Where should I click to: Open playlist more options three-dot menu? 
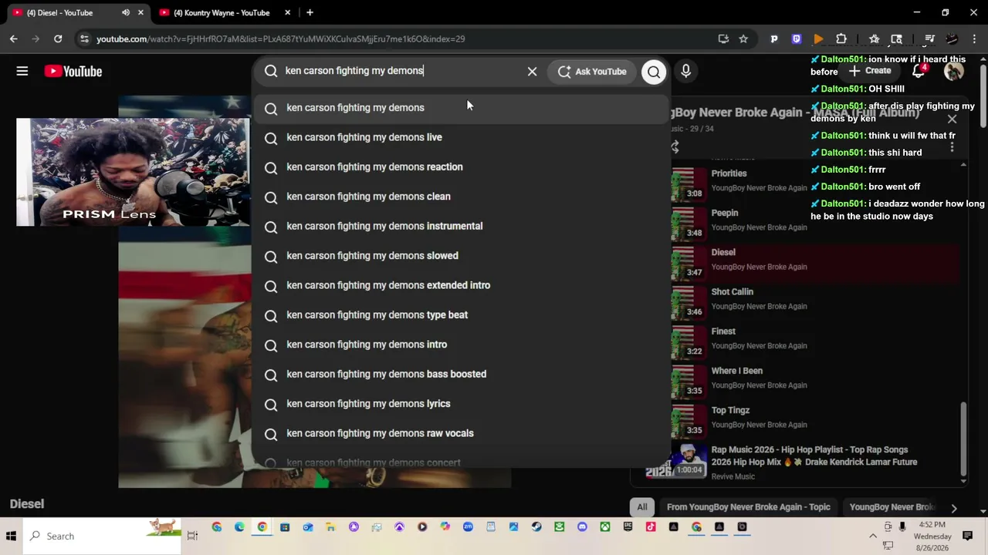(x=952, y=146)
